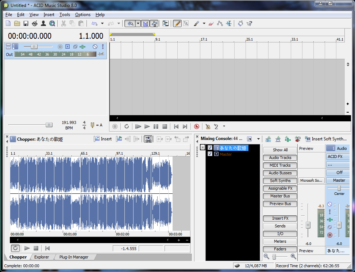The height and width of the screenshot is (272, 355).
Task: Click the Show All button
Action: (280, 150)
